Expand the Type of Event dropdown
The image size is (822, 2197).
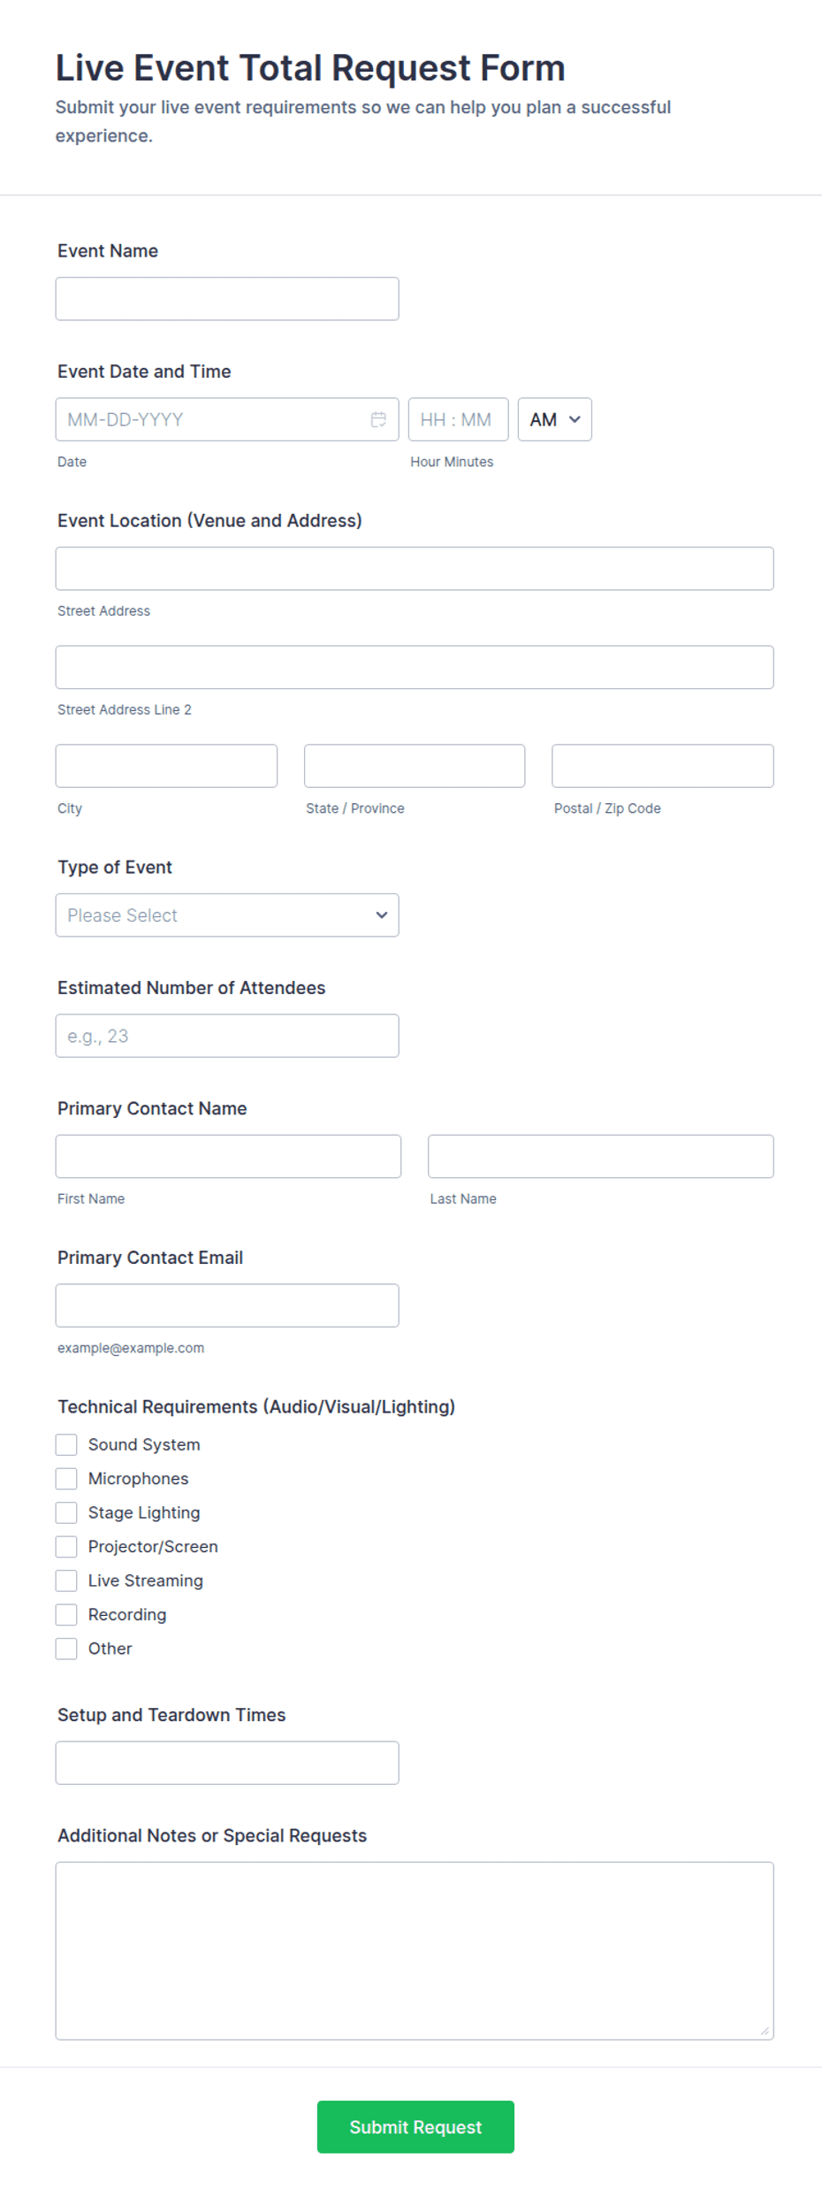227,915
